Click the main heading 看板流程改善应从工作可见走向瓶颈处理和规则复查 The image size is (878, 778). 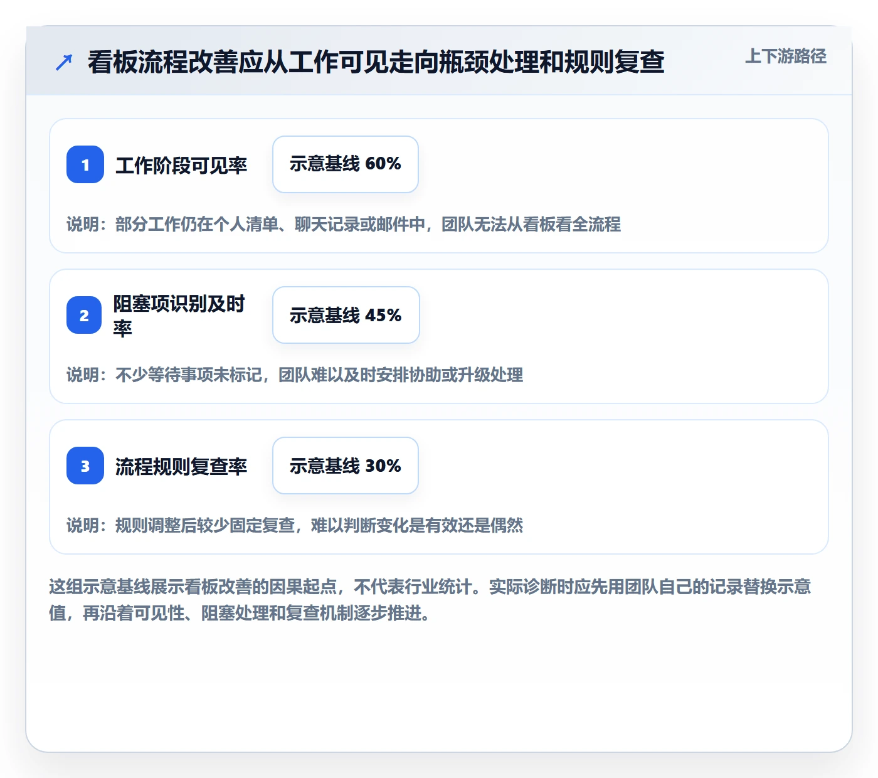click(376, 62)
